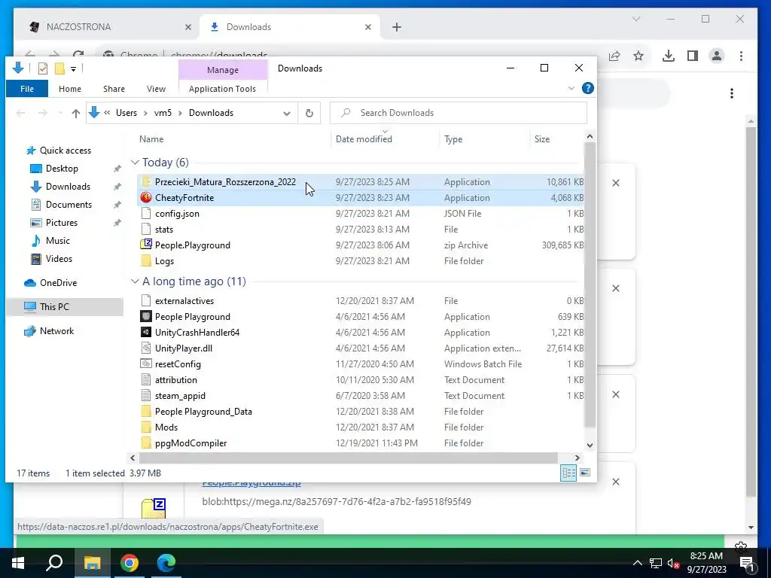Screen dimensions: 771x578
Task: Click horizontal scrollbar right arrow
Action: (x=577, y=458)
